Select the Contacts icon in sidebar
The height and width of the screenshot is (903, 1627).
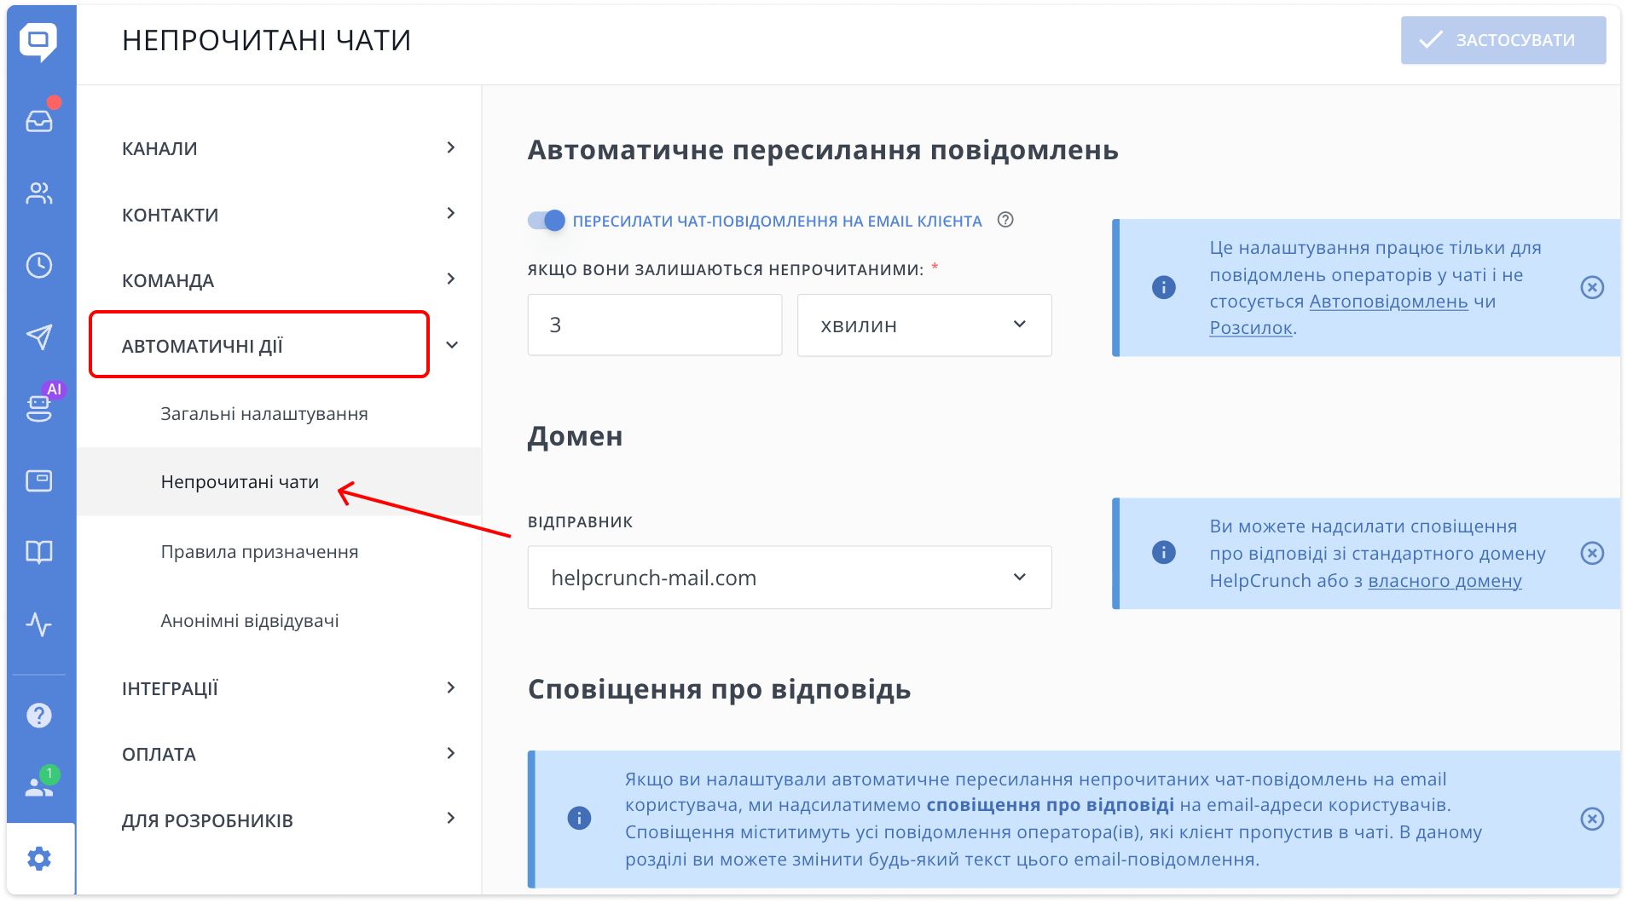pyautogui.click(x=40, y=193)
